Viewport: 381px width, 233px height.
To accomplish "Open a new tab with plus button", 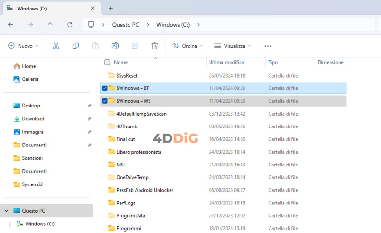I will [111, 8].
